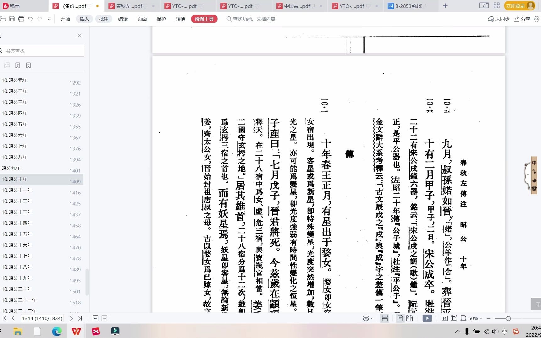
Task: Click the undo arrow icon
Action: [30, 19]
